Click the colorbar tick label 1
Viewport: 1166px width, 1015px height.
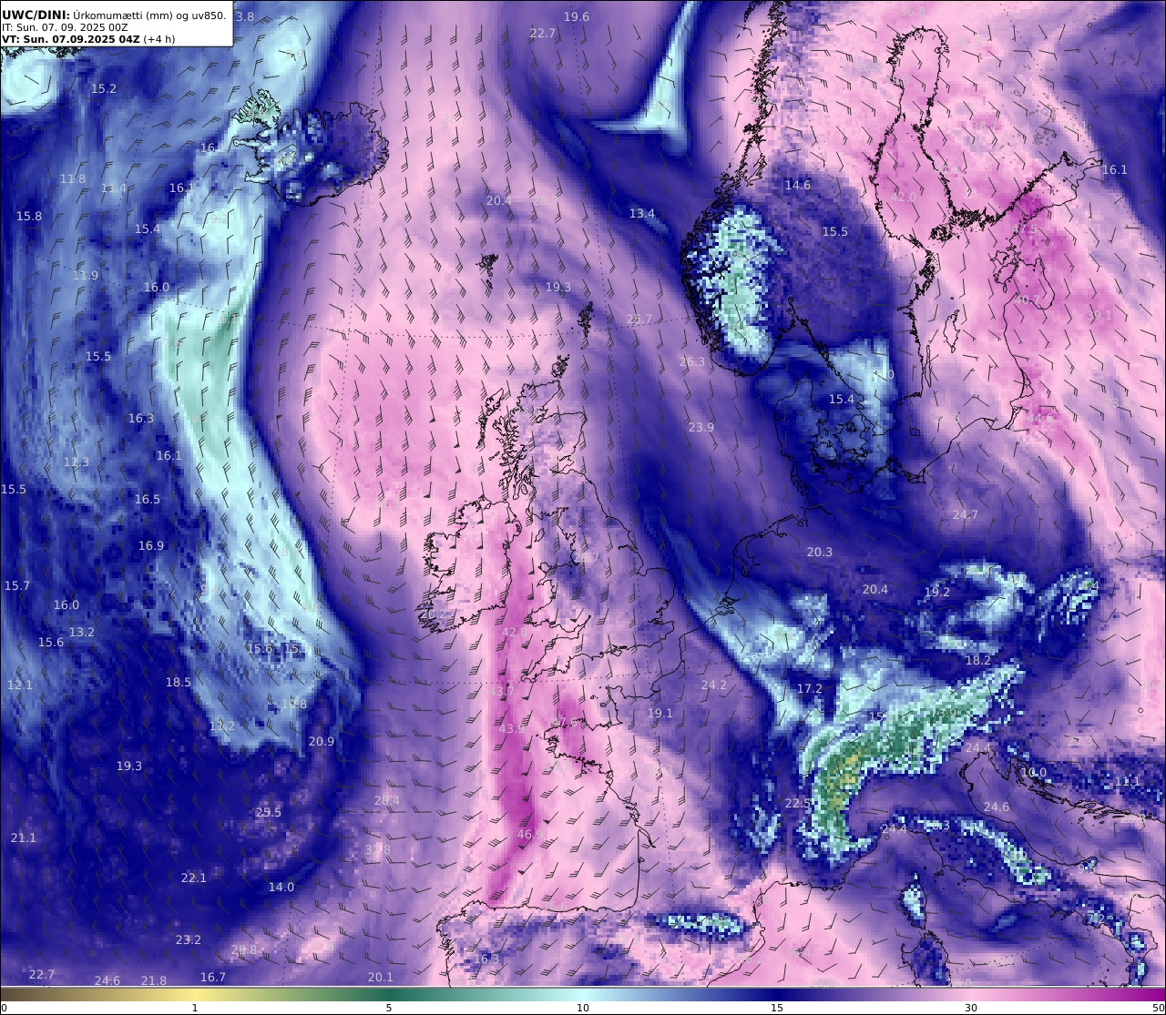click(x=195, y=1008)
